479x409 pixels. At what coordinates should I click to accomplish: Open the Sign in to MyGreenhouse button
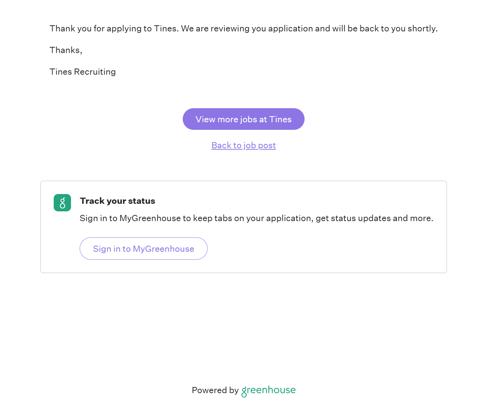point(143,249)
